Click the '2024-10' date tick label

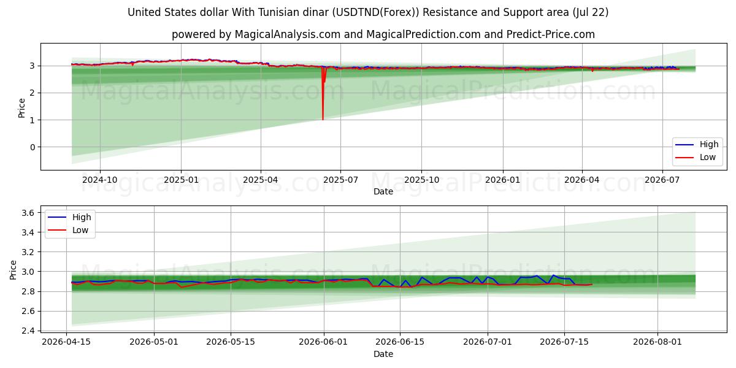click(x=100, y=180)
